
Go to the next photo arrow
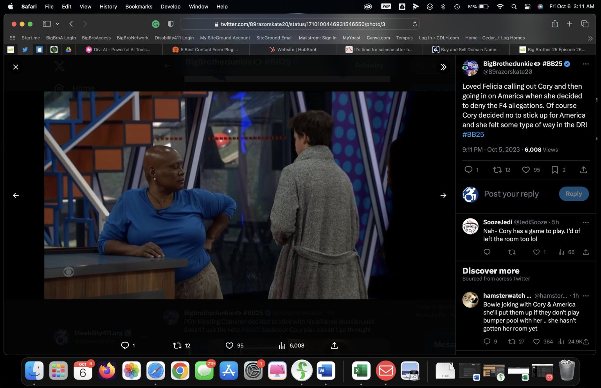[443, 195]
